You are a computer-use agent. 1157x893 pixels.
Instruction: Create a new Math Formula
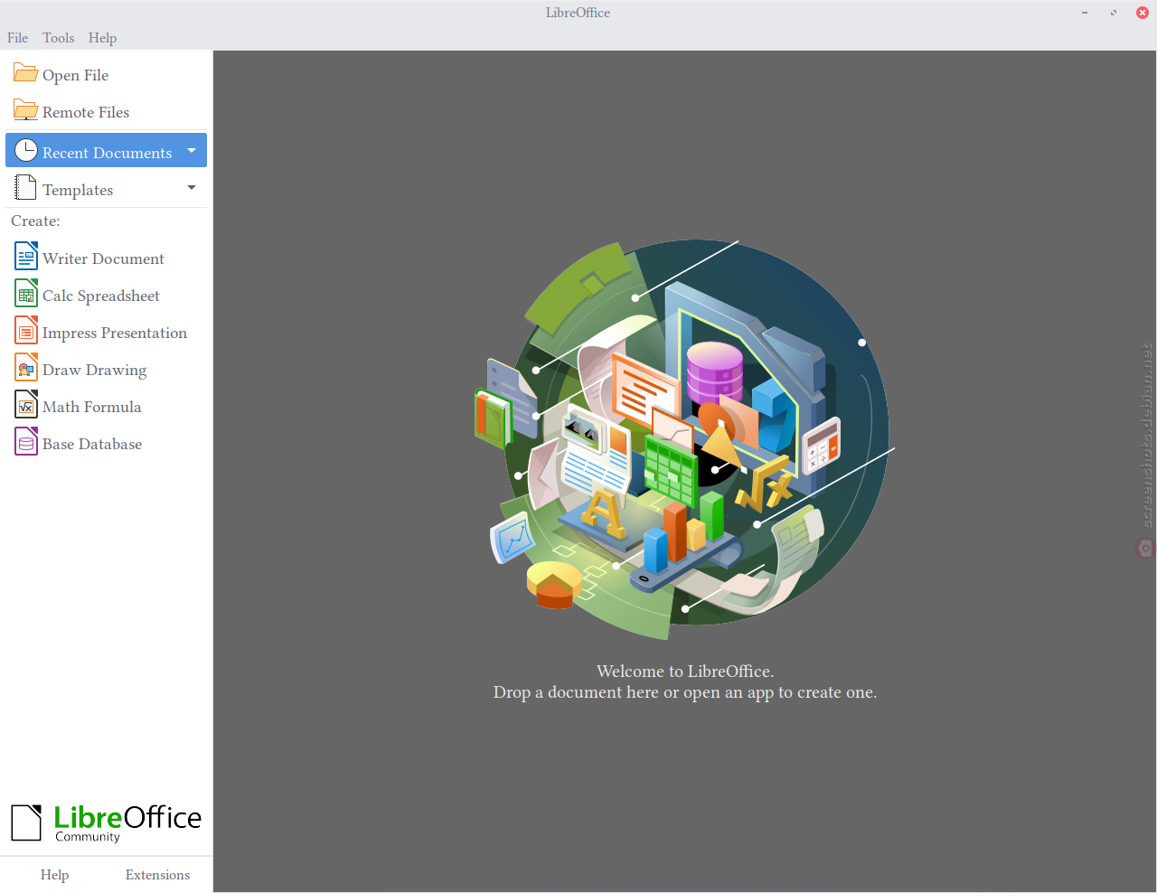point(106,406)
